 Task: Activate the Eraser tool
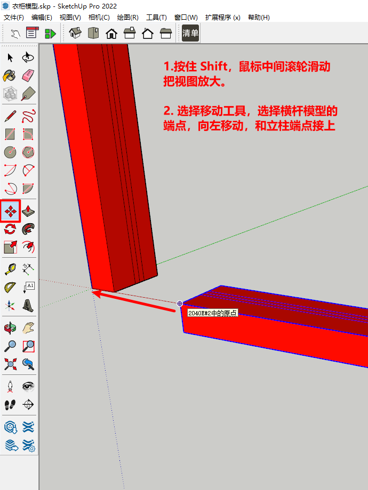[x=29, y=75]
